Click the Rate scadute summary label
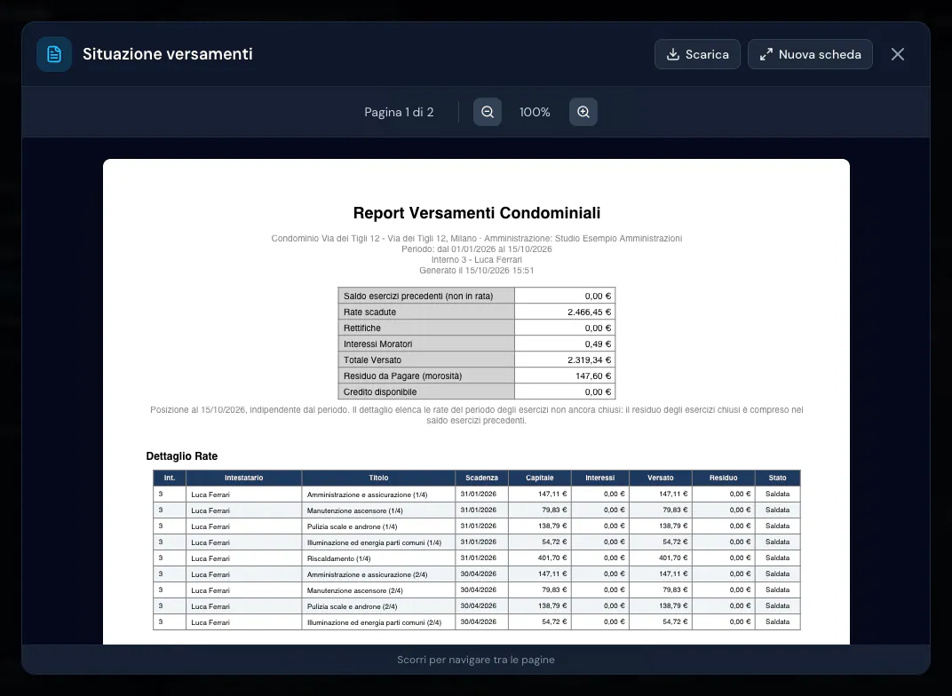 pyautogui.click(x=369, y=312)
